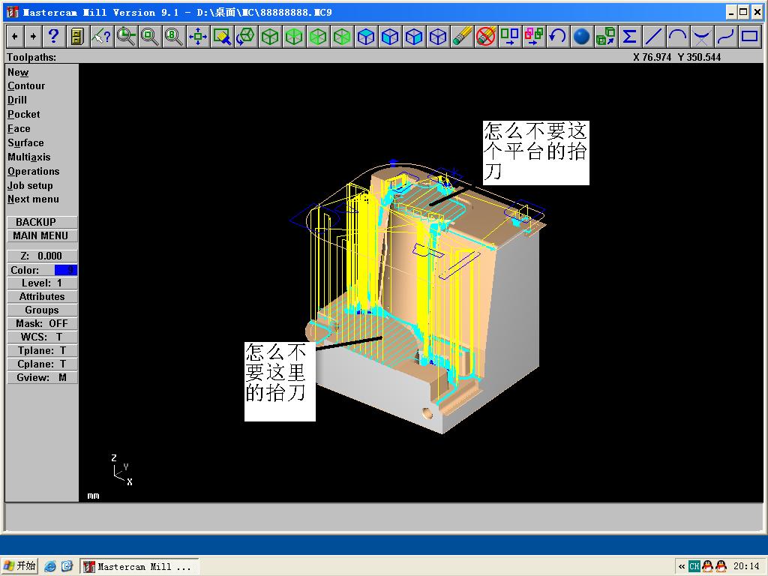Change the Tplane: T setting

[x=42, y=351]
